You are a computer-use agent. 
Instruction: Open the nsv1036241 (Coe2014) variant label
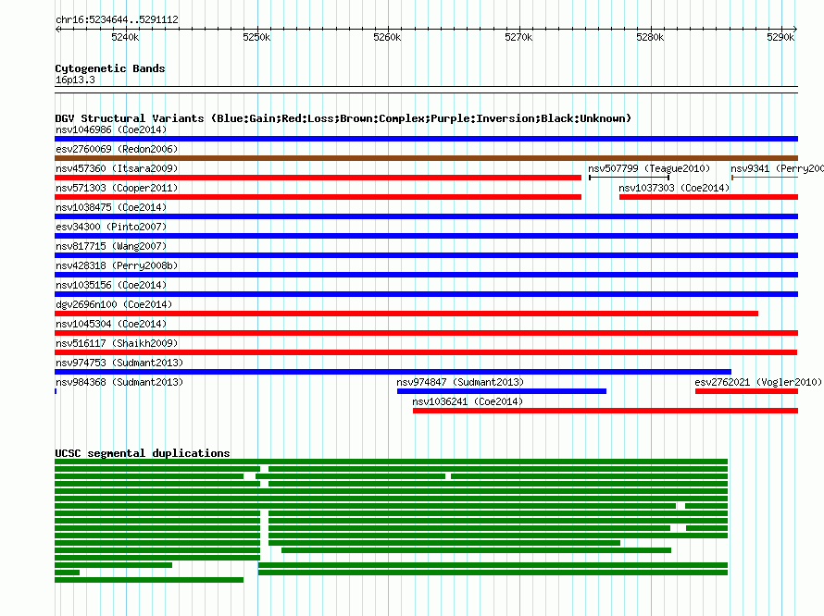[468, 401]
